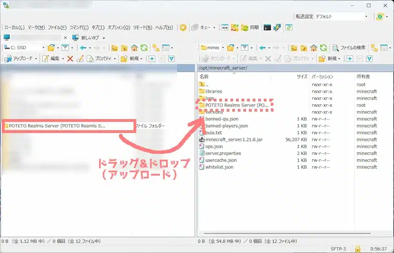The image size is (394, 253).
Task: Click select-files plus icon in remote panel
Action: 350,58
